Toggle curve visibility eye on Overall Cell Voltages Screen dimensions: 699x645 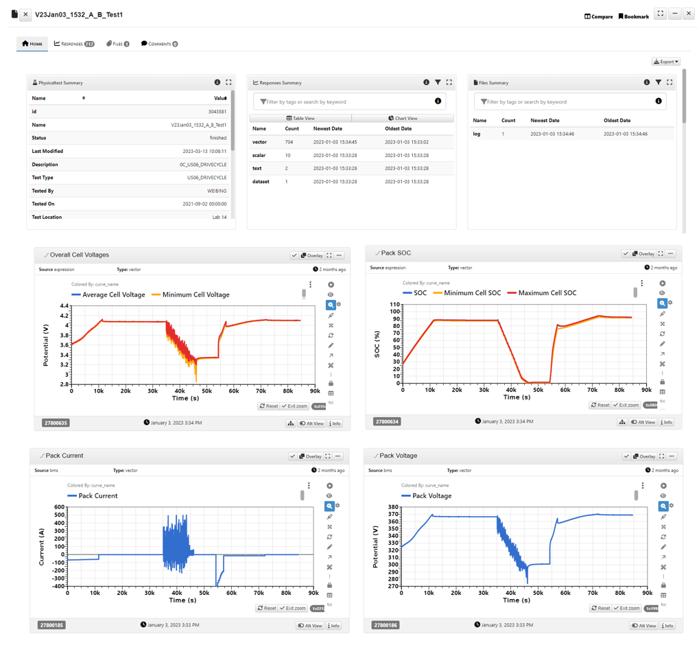click(331, 294)
